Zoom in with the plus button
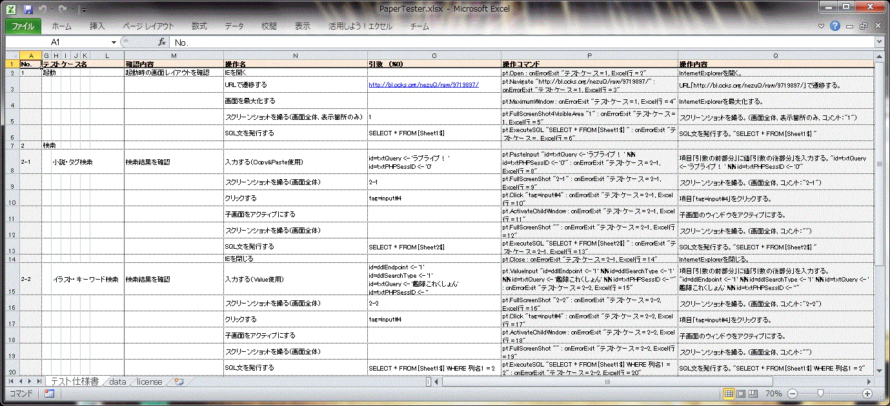This screenshot has height=406, width=890. coord(867,394)
